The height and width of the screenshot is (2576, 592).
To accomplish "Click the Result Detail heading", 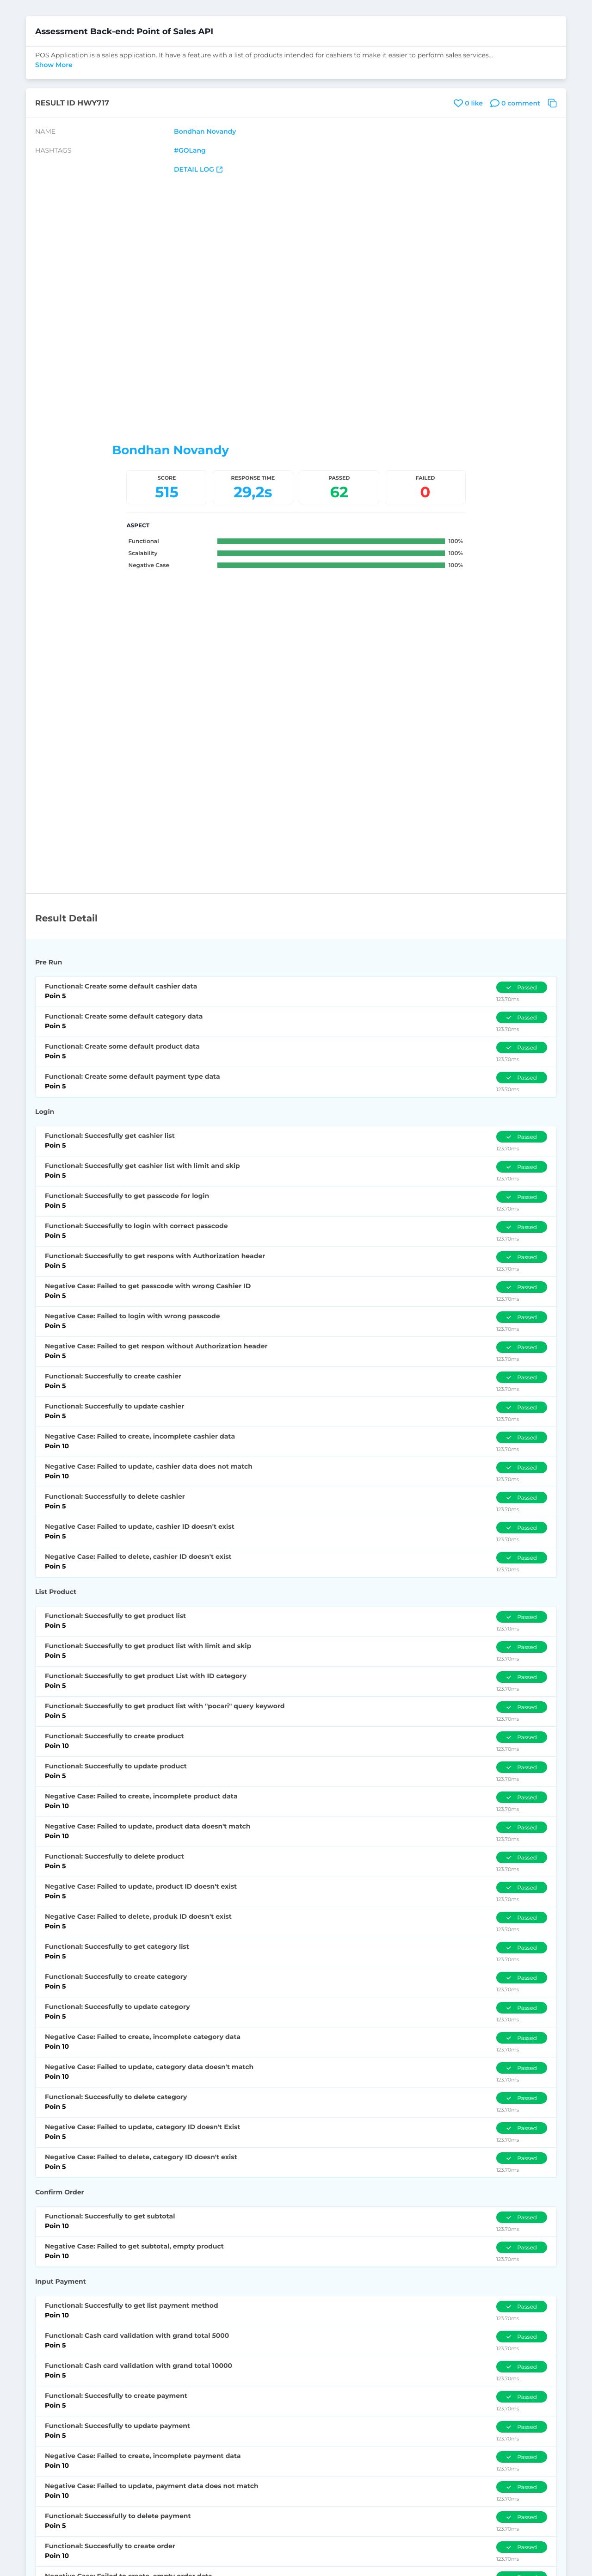I will (x=66, y=918).
